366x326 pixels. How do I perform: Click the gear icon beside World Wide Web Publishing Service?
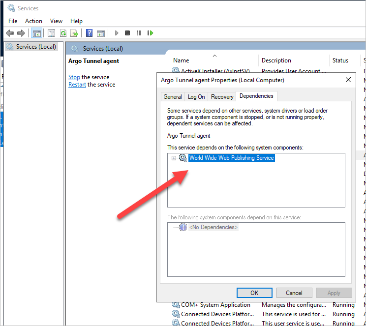pyautogui.click(x=183, y=158)
